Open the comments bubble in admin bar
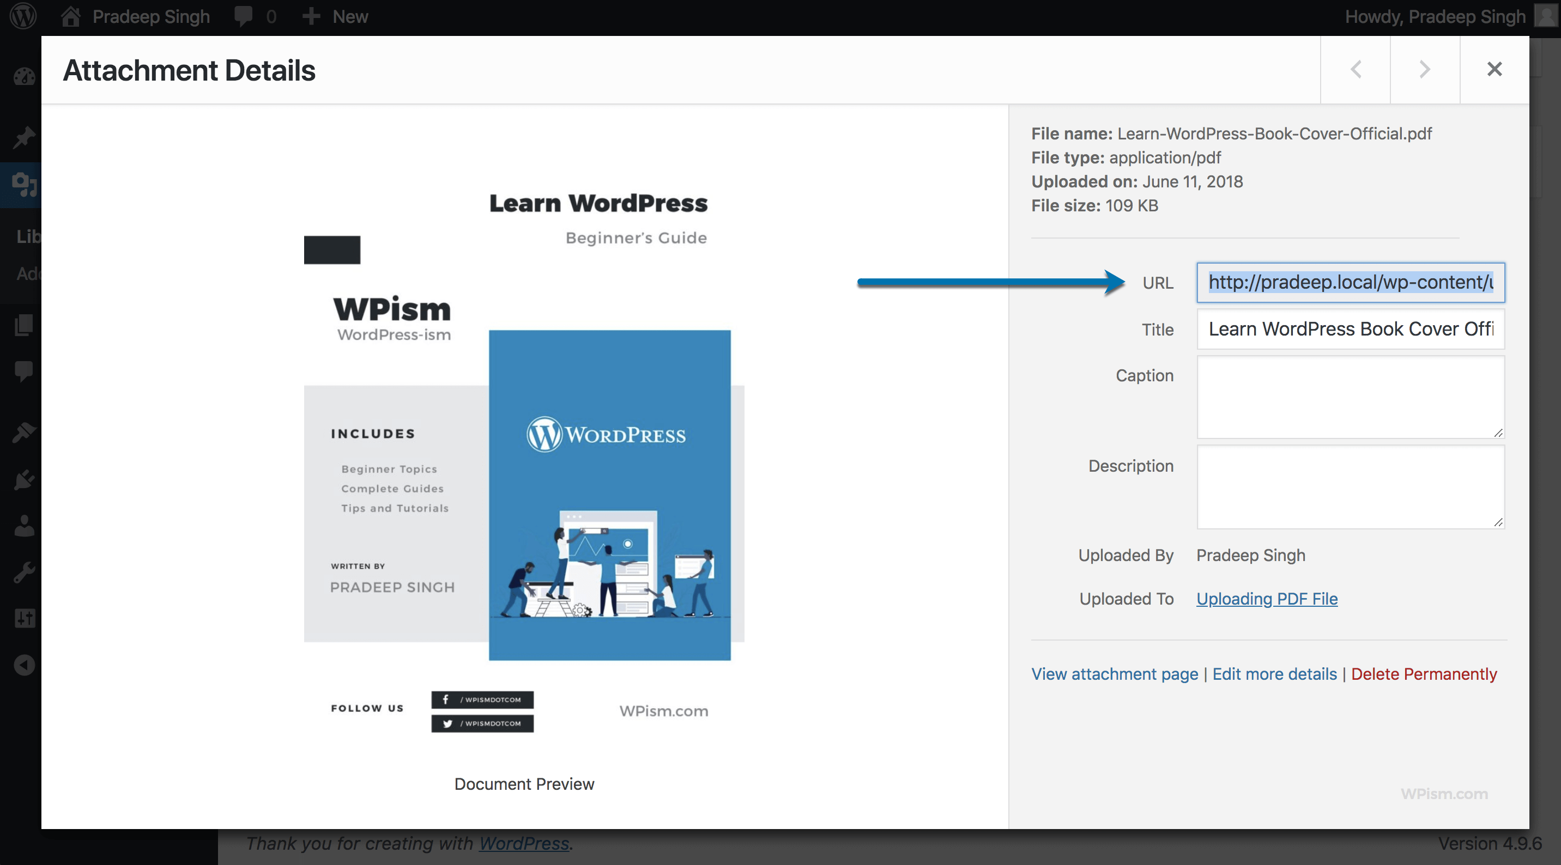Image resolution: width=1561 pixels, height=865 pixels. coord(244,16)
